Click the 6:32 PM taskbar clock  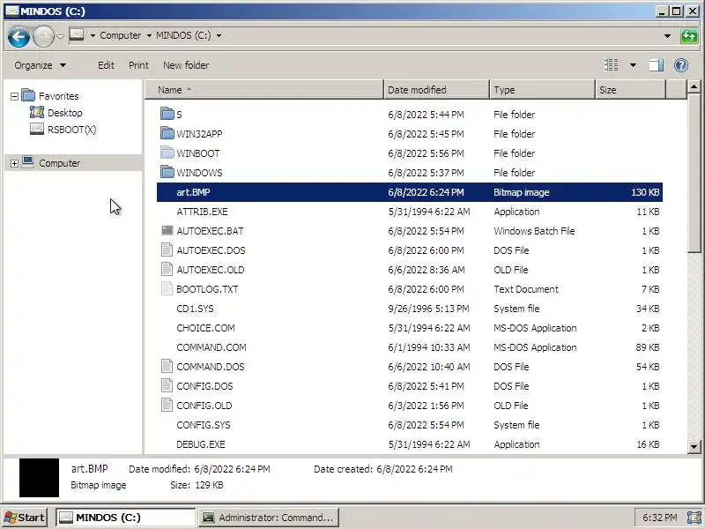(x=659, y=518)
